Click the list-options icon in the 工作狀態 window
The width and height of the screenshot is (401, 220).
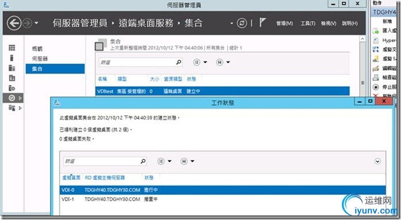[x=161, y=161]
